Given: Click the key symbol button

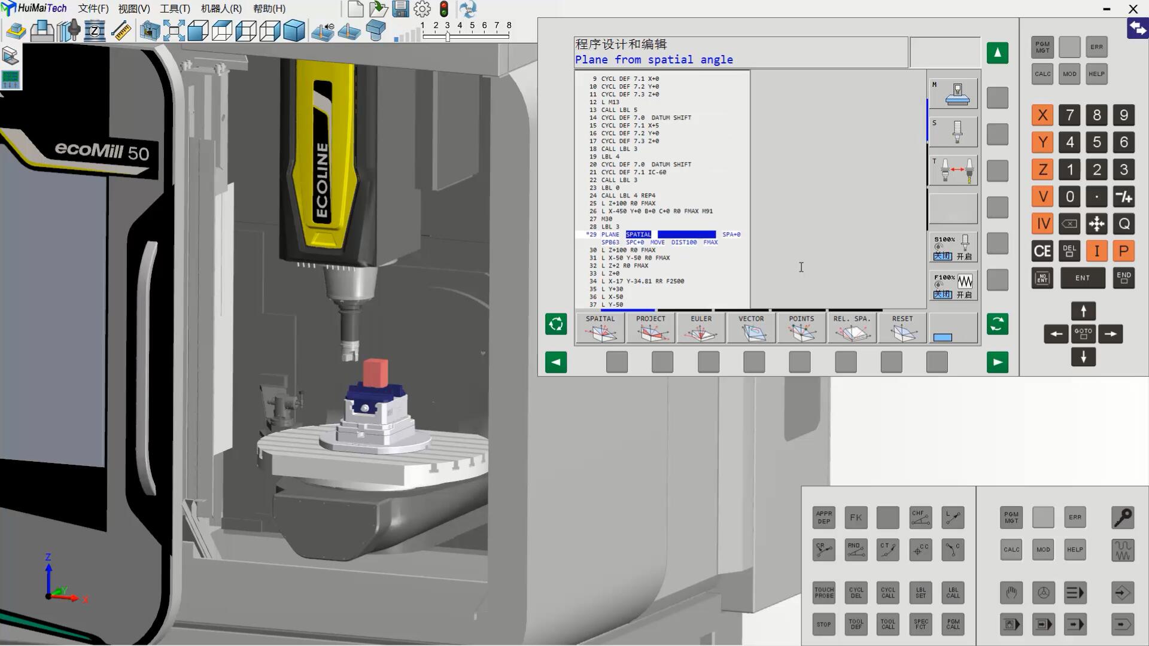Looking at the screenshot, I should pyautogui.click(x=1123, y=517).
